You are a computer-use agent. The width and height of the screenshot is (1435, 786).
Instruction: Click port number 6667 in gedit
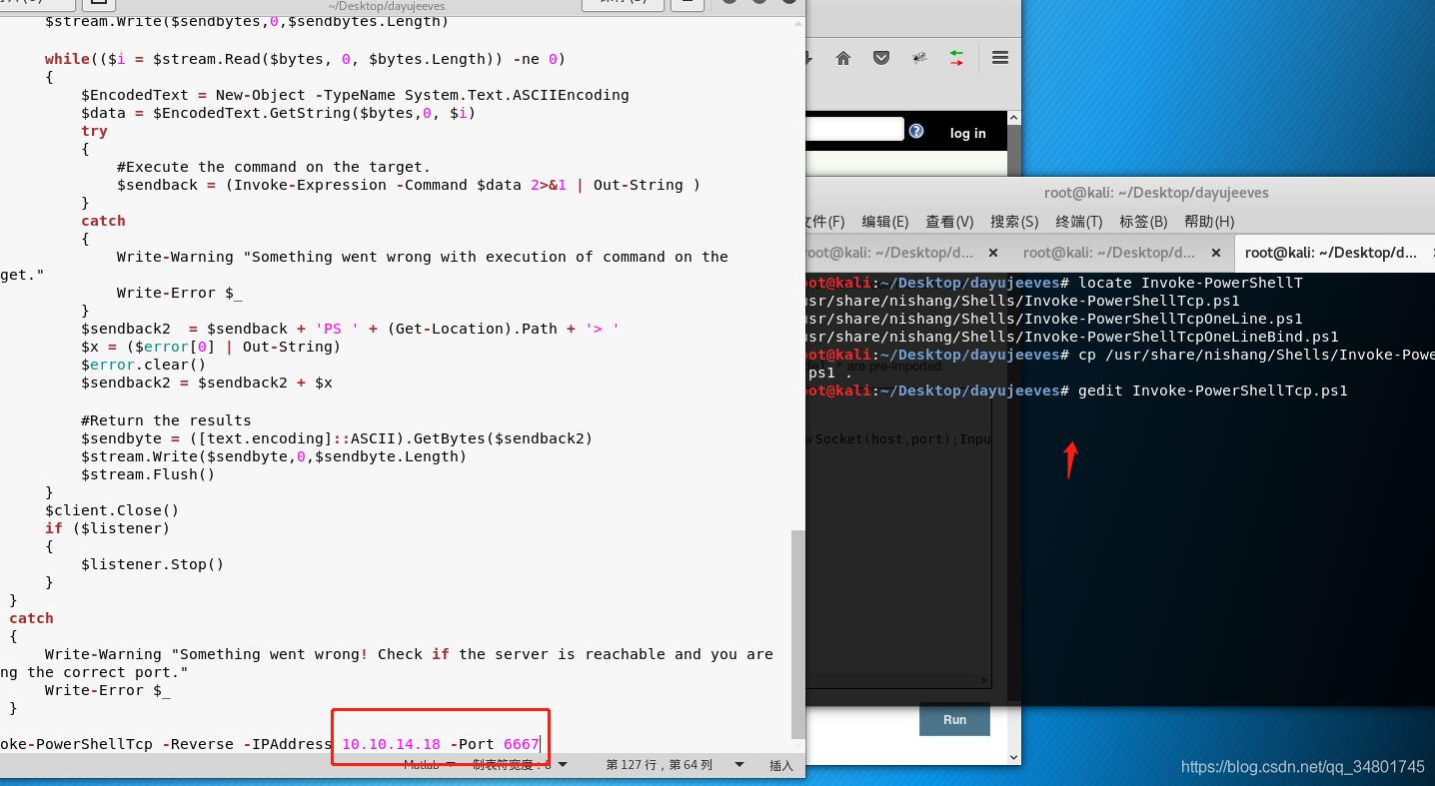pos(521,744)
